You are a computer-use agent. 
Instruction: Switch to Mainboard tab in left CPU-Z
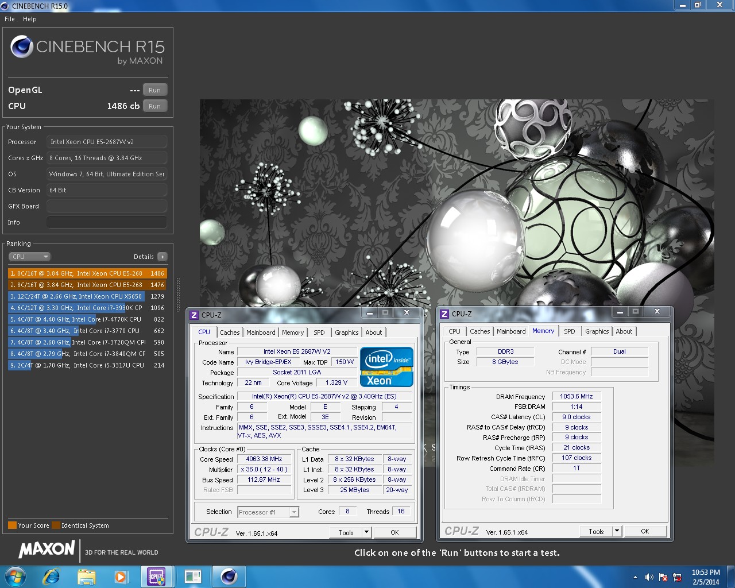pyautogui.click(x=261, y=332)
